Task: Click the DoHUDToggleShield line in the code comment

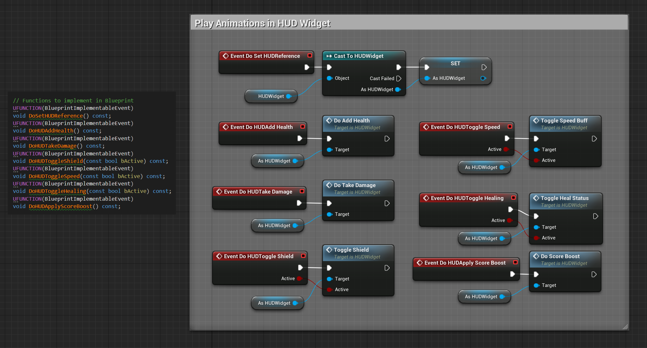Action: click(x=91, y=161)
